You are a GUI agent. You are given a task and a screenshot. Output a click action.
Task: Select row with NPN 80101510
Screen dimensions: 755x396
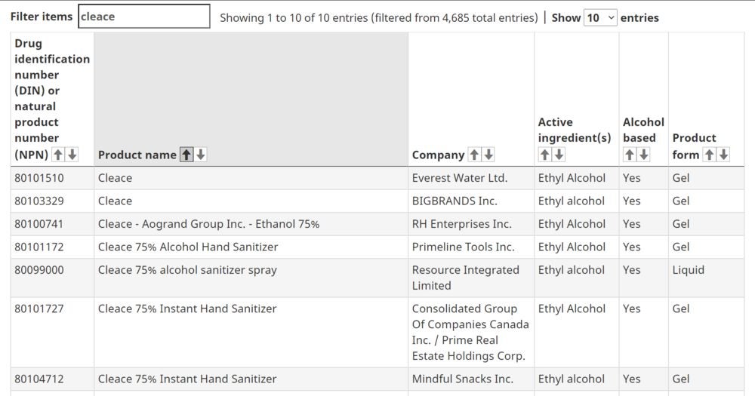pos(377,178)
